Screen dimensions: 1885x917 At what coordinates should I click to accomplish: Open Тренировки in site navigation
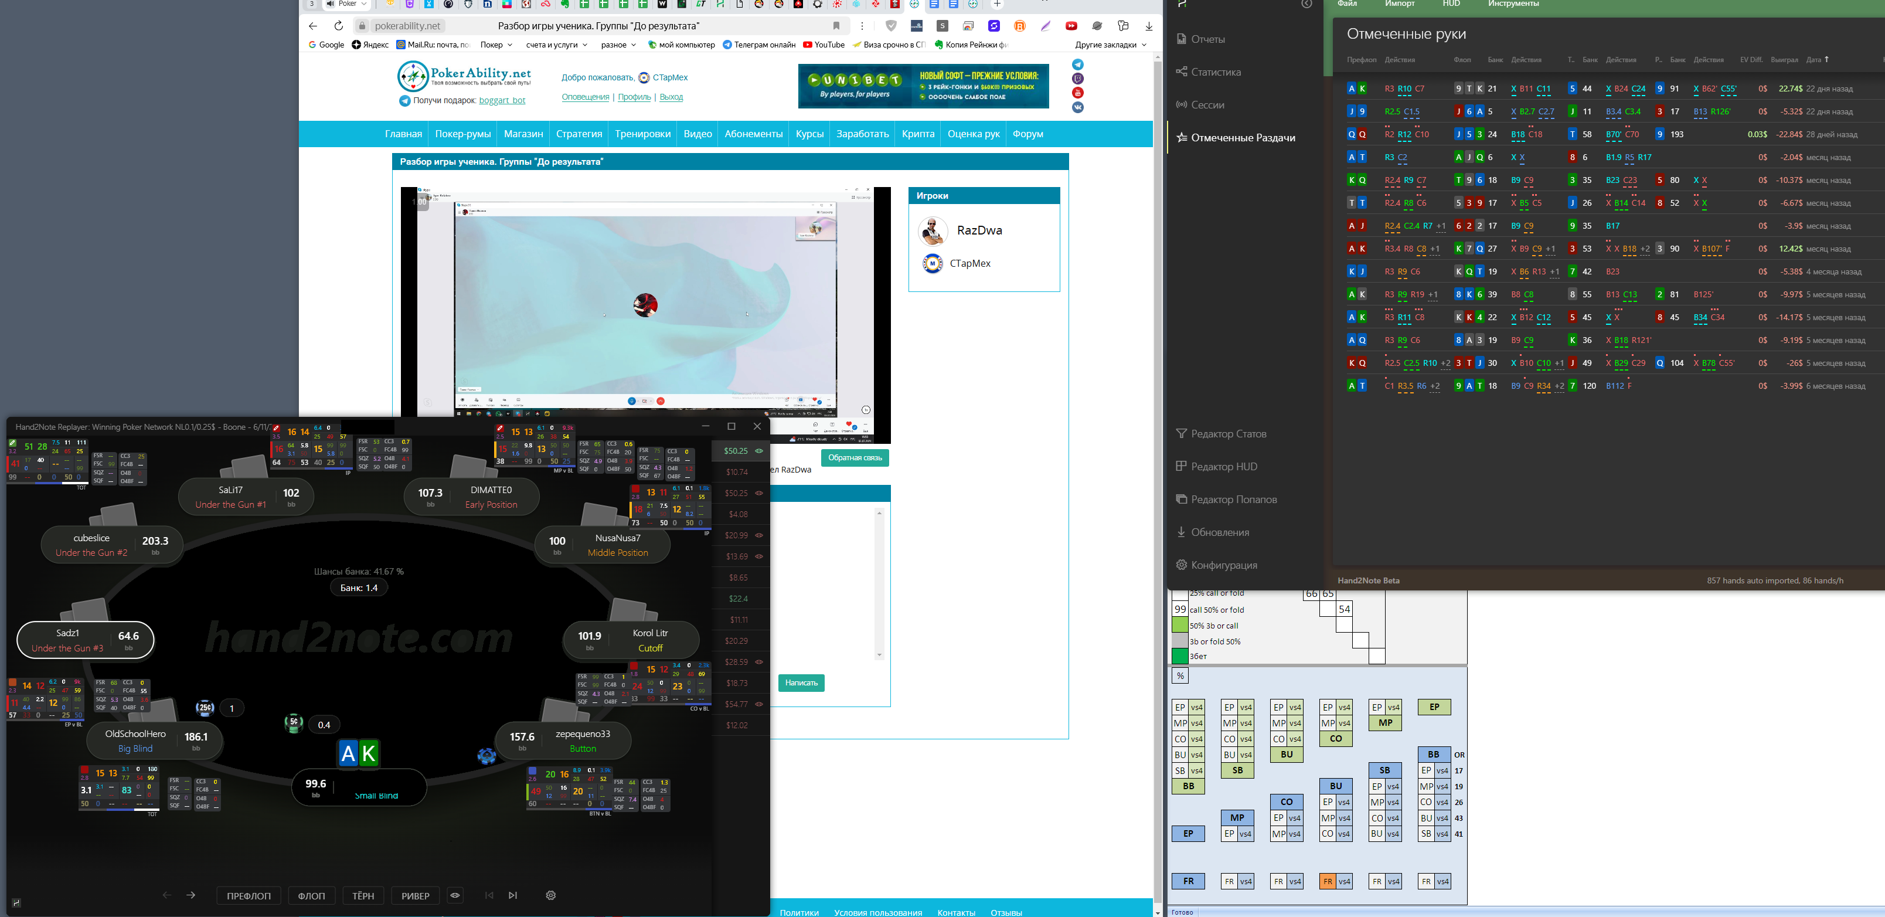(642, 134)
